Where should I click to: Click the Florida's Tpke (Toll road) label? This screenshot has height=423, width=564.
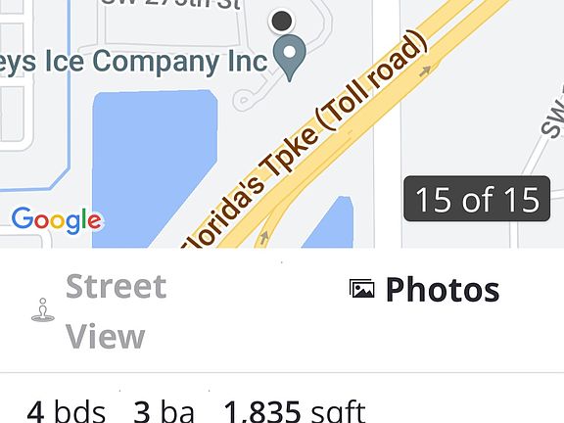tap(304, 142)
